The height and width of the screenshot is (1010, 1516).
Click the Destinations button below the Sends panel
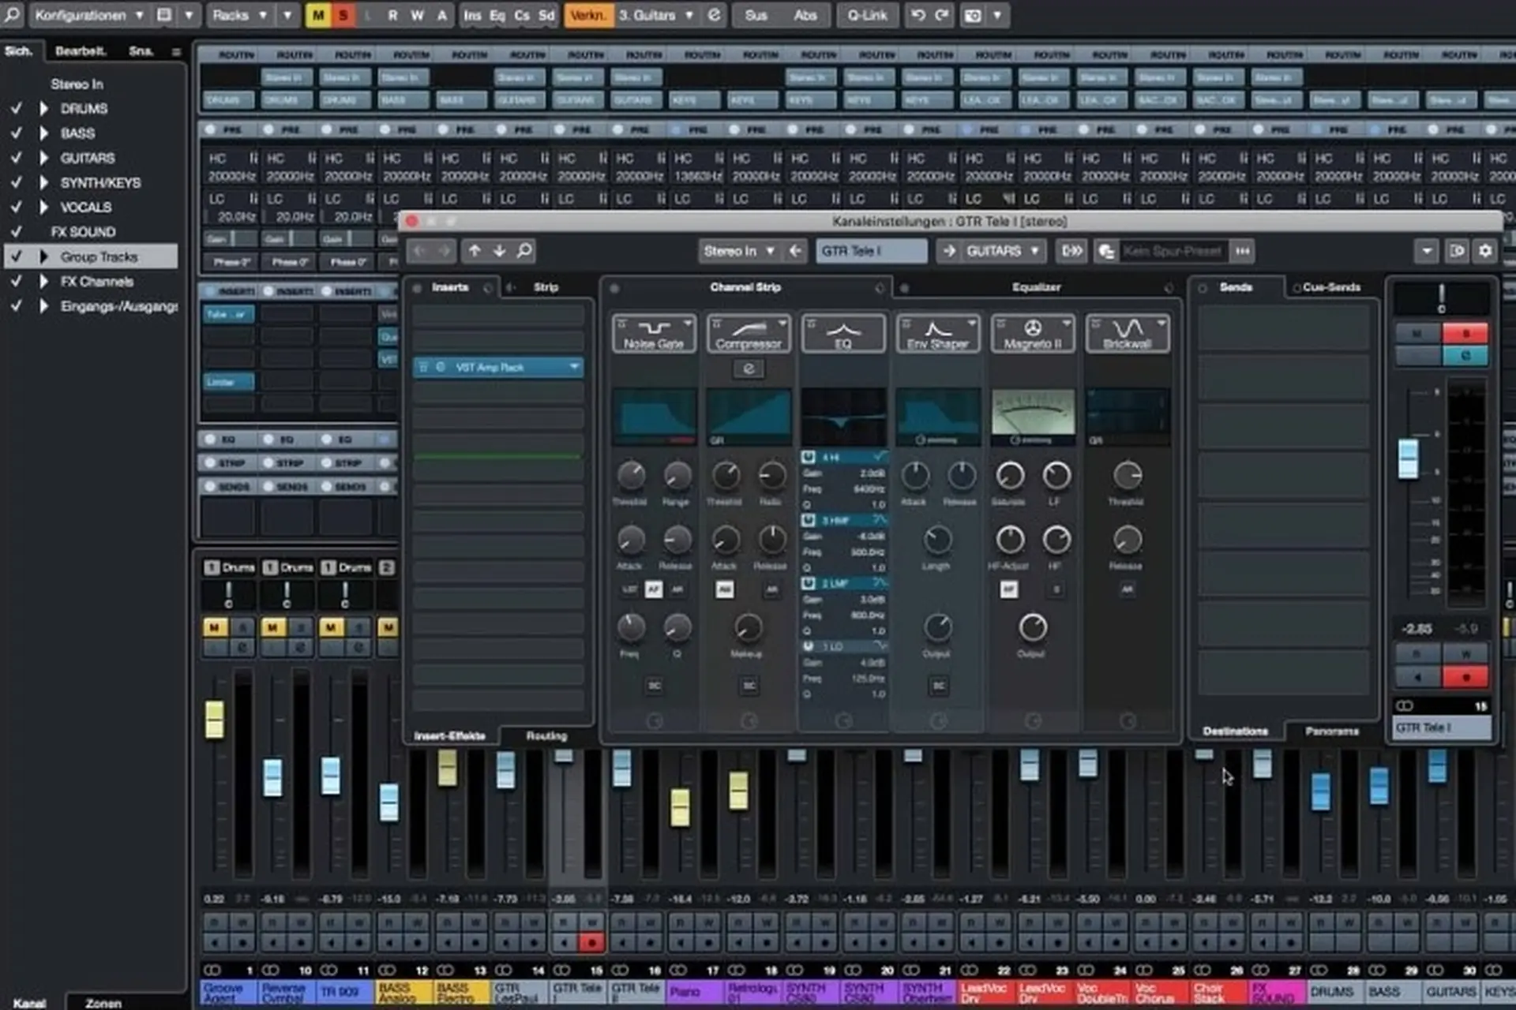point(1236,731)
